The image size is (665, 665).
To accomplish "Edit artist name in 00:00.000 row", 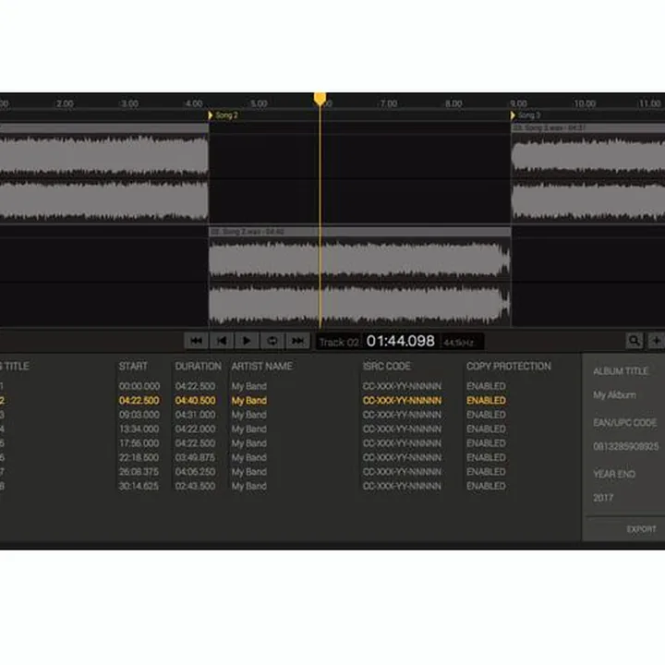I will coord(249,386).
